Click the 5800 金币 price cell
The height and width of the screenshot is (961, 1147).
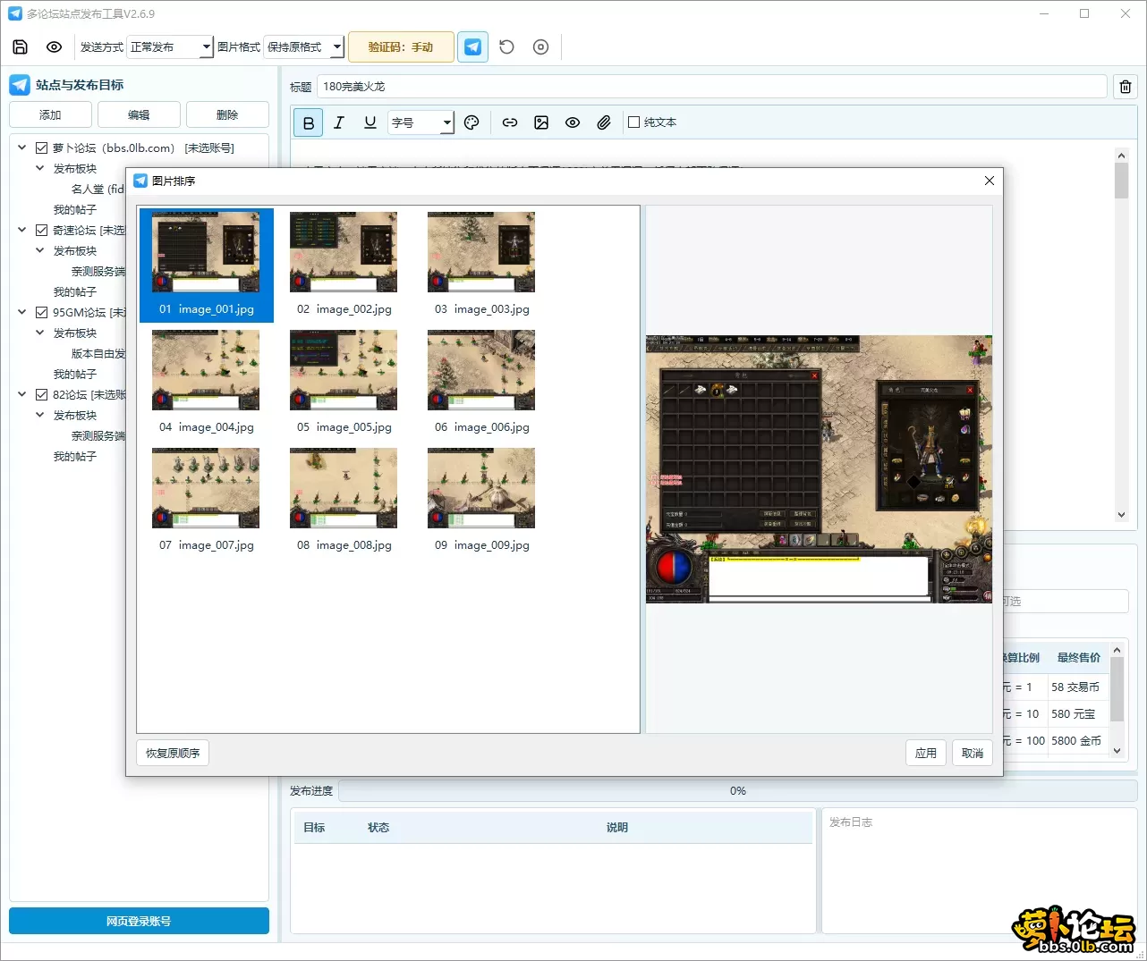click(x=1078, y=741)
